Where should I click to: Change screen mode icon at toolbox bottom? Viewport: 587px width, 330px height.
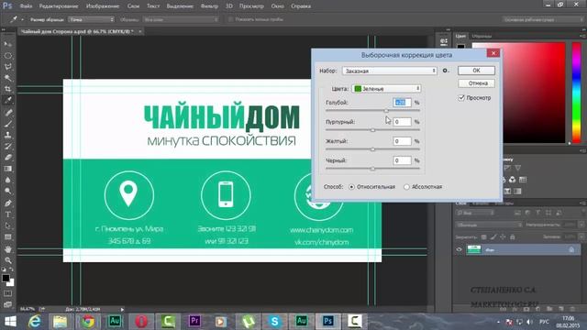pos(8,304)
